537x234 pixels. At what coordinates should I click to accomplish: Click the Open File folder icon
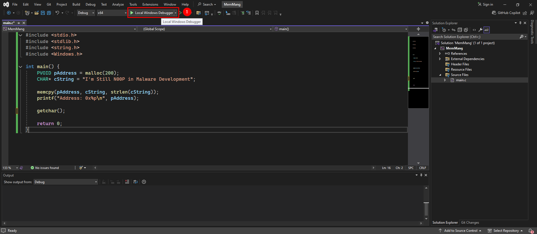point(36,13)
